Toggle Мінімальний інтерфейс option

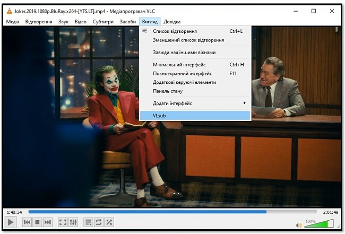point(195,65)
